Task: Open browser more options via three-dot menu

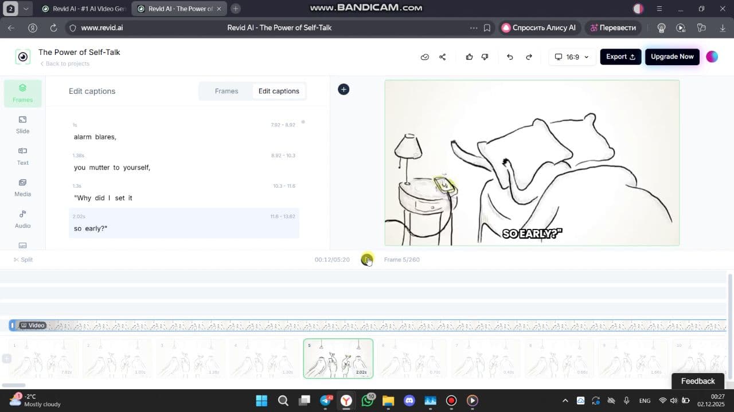Action: (474, 27)
